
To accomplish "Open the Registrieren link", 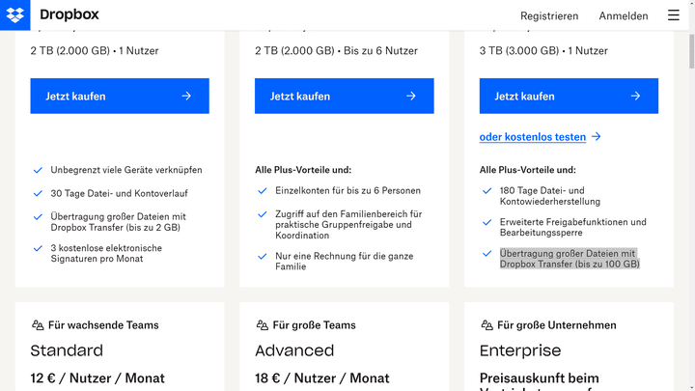I will 549,16.
